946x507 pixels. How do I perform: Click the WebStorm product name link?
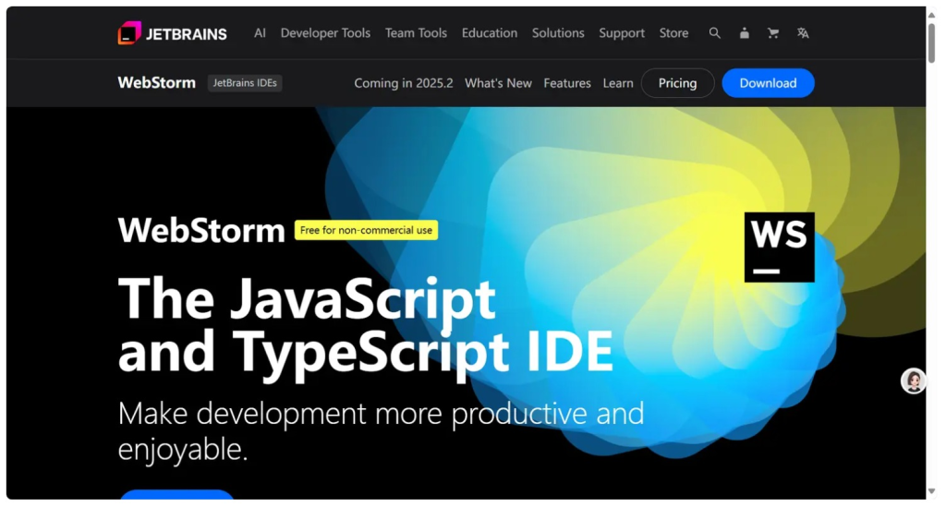[156, 82]
